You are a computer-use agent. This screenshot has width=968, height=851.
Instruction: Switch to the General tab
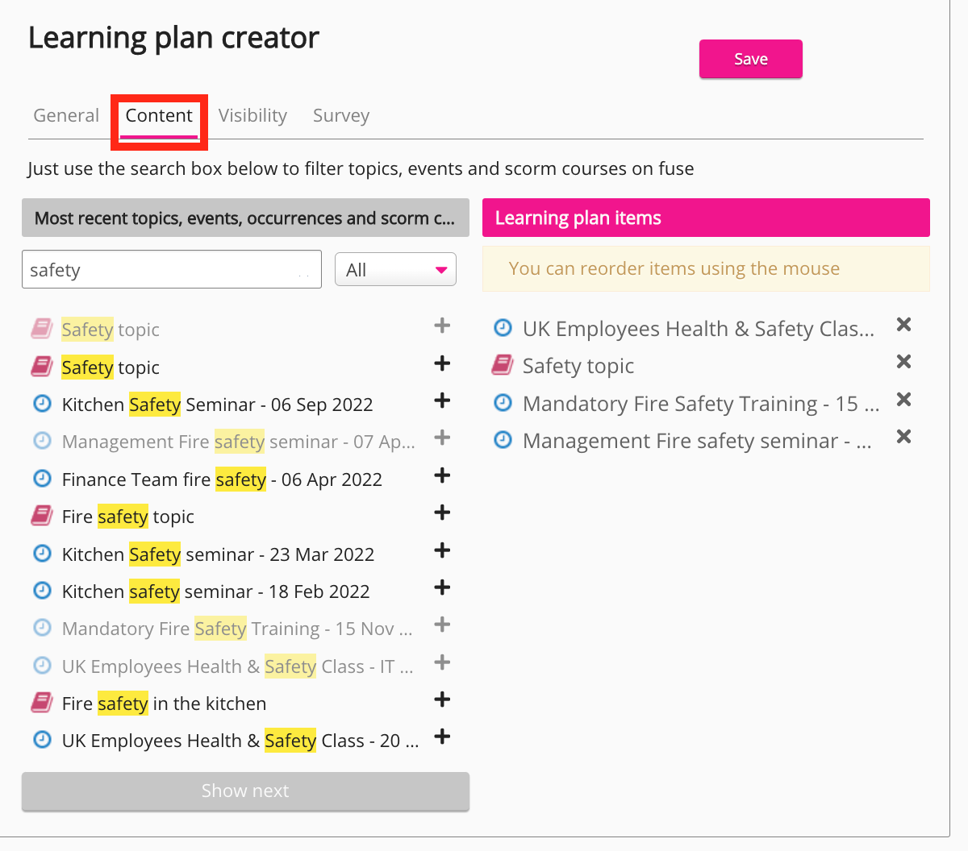coord(66,116)
